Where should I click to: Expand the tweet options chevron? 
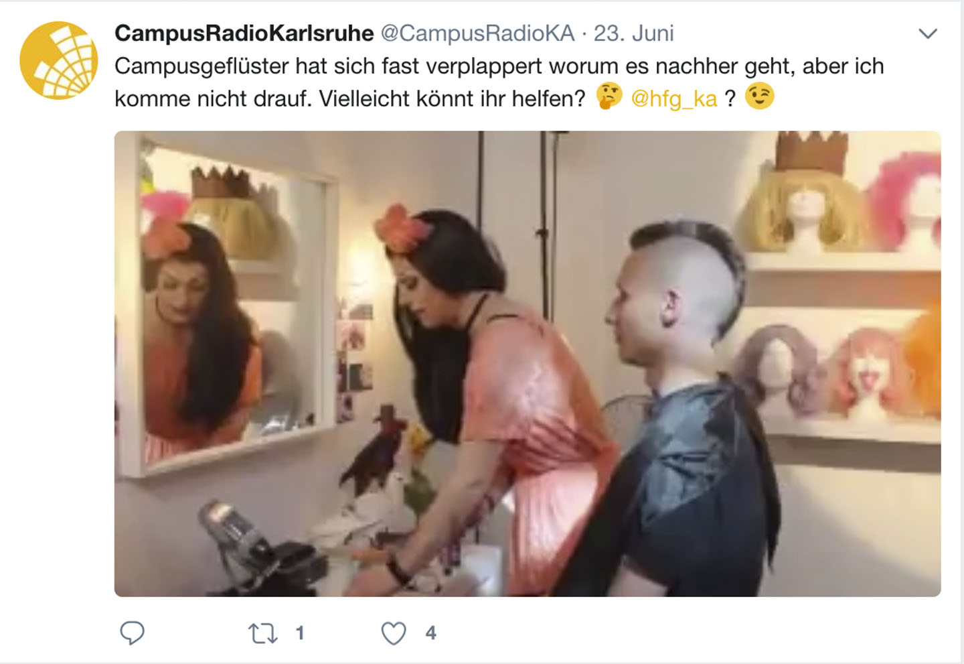[928, 34]
